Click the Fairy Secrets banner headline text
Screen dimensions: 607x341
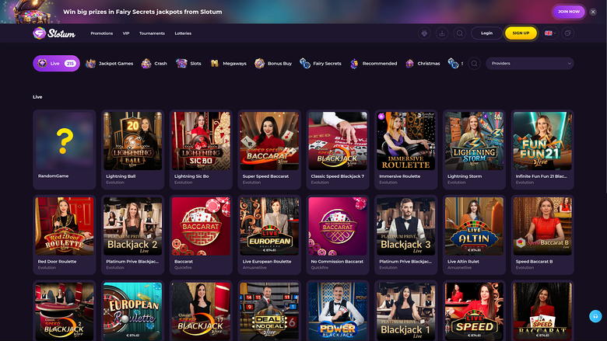click(142, 12)
